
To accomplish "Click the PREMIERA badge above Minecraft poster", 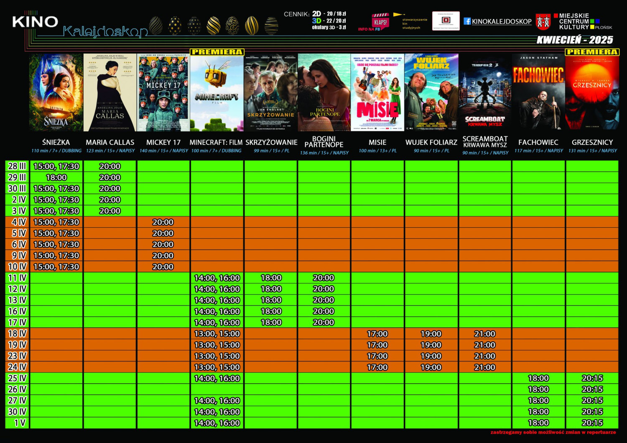I will pyautogui.click(x=217, y=52).
